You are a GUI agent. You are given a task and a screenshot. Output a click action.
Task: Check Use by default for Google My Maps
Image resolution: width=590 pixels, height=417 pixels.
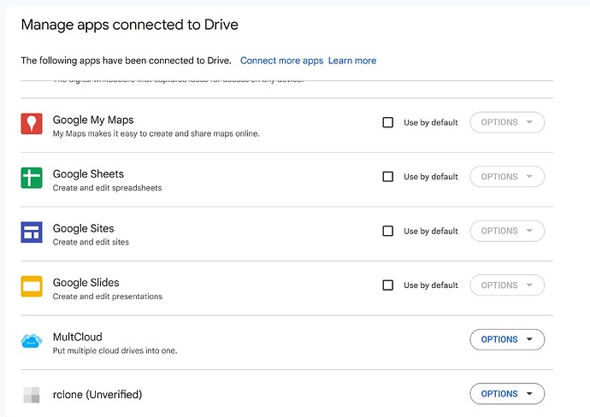pos(388,122)
